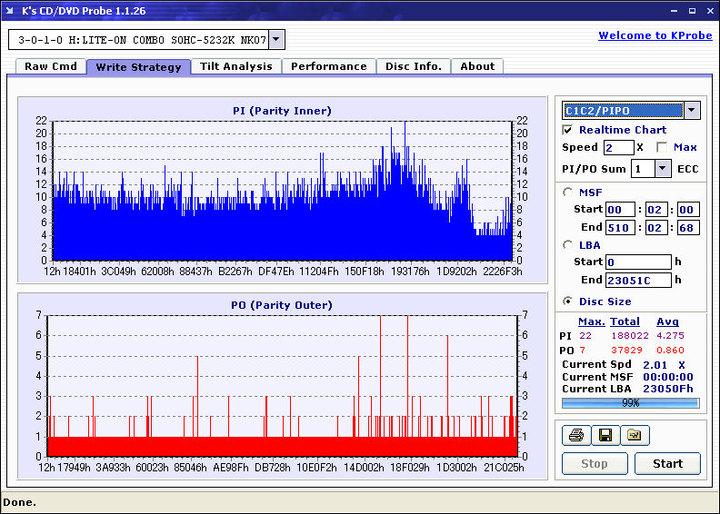Open the LITE-ON drive selection dropdown
The width and height of the screenshot is (720, 514).
[x=277, y=40]
